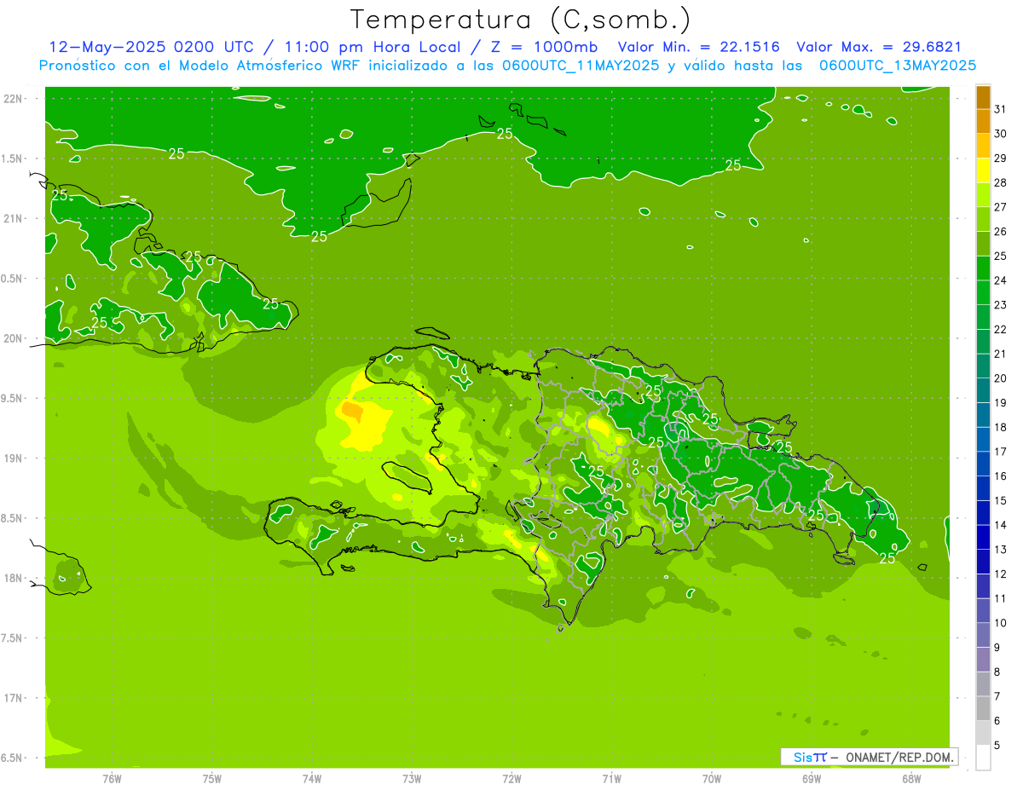
Task: Click the legend swatch between 22 and 23
Action: tap(983, 317)
